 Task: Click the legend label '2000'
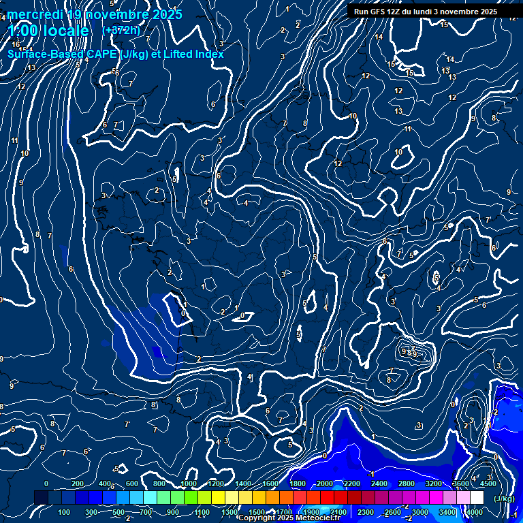325,484
